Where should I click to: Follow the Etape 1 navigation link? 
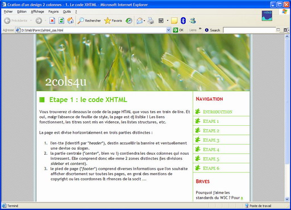211,121
